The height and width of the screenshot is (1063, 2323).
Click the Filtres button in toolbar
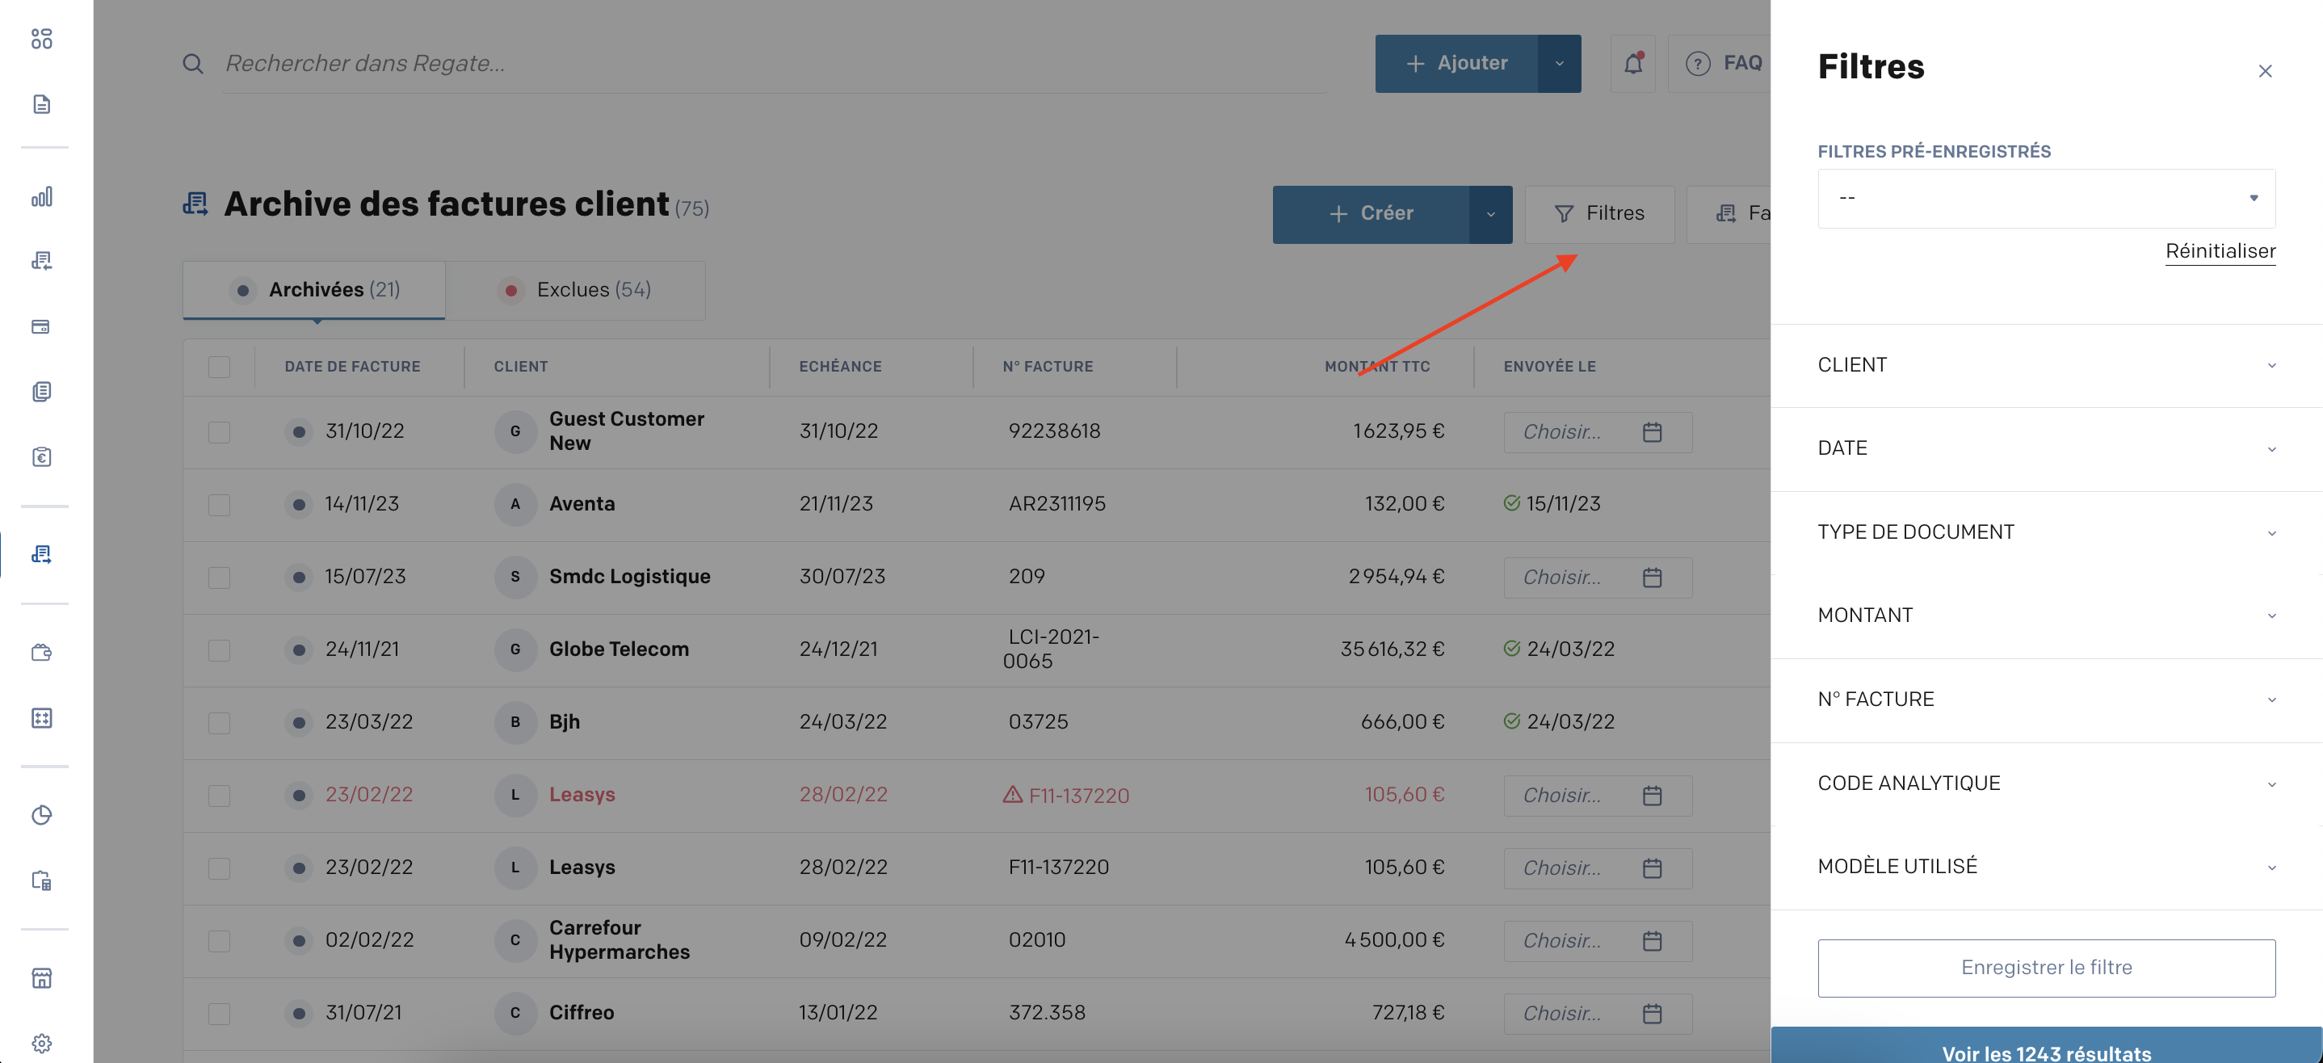pos(1598,214)
